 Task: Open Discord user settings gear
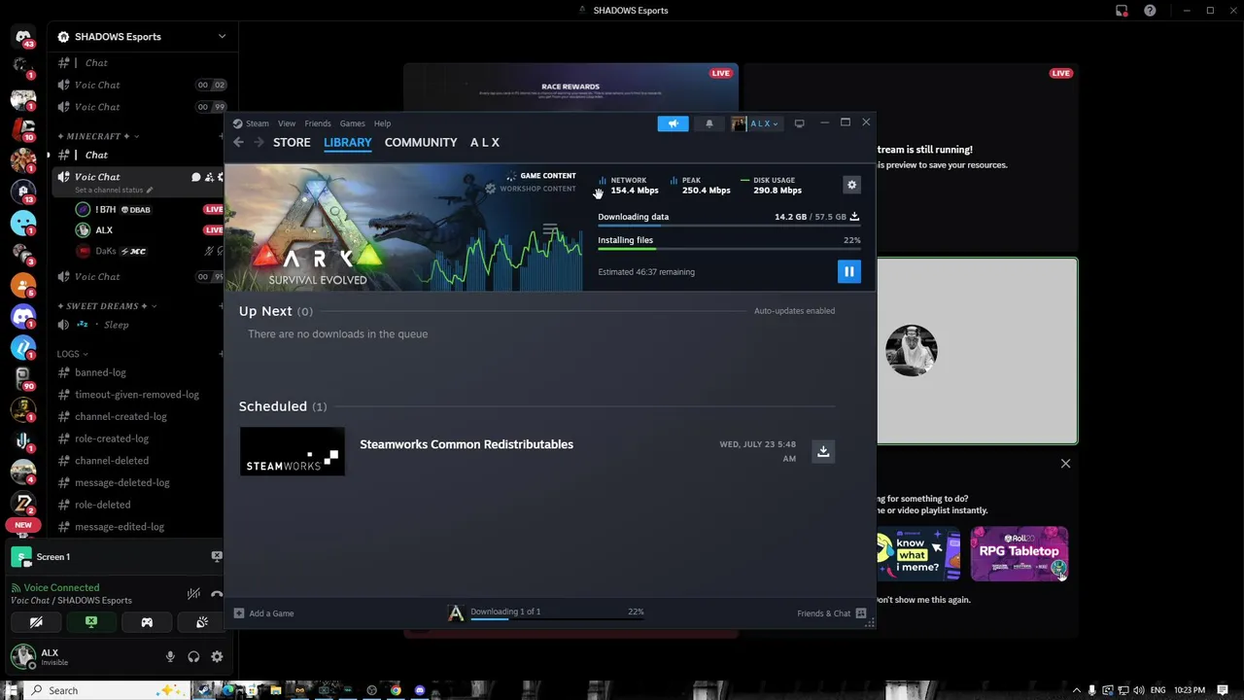coord(217,657)
